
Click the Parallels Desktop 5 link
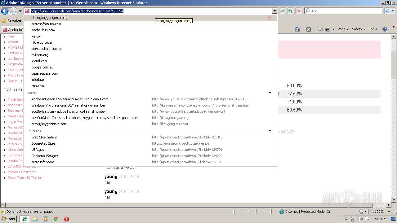click(x=22, y=172)
